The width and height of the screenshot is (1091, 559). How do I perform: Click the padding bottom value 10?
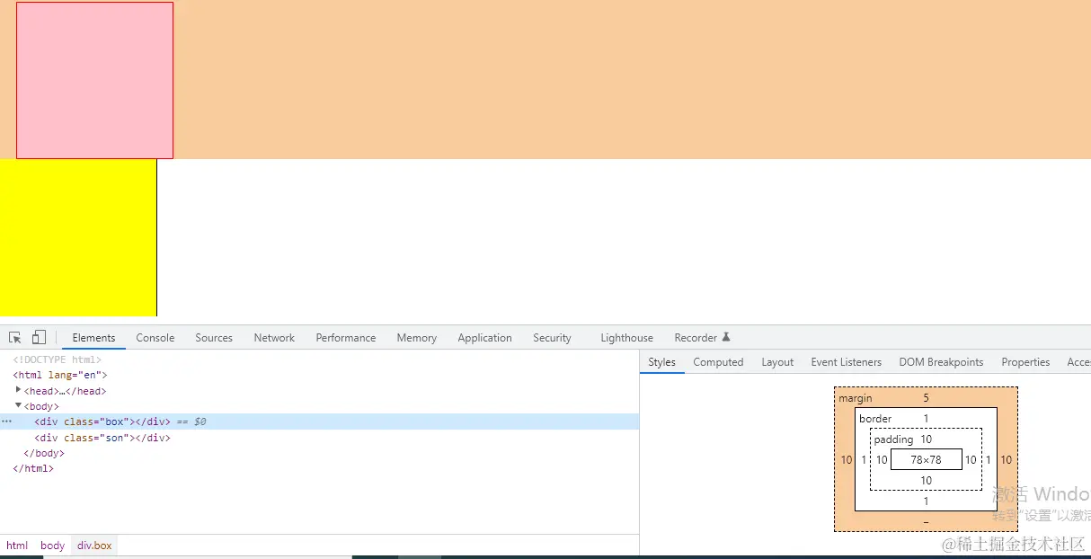pyautogui.click(x=926, y=481)
